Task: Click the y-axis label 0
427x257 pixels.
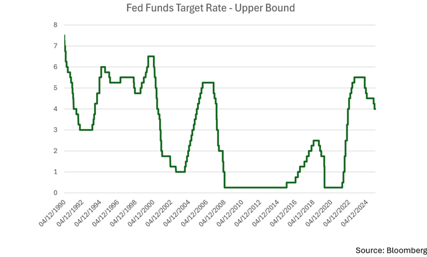Action: click(56, 193)
